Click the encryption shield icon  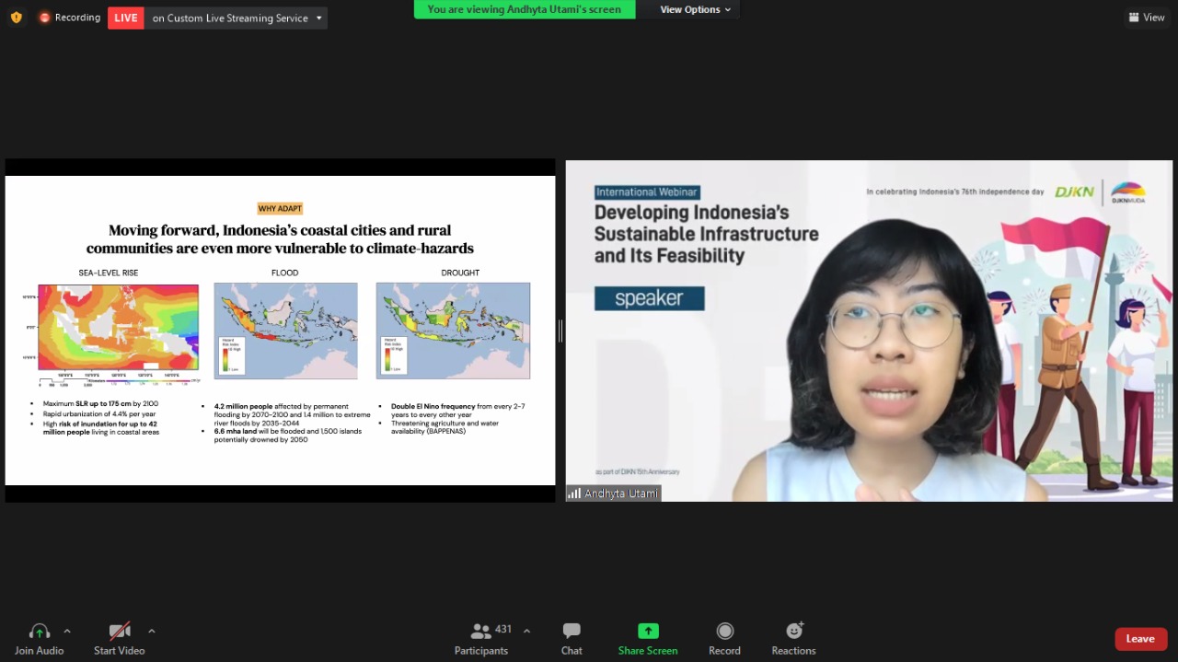17,17
